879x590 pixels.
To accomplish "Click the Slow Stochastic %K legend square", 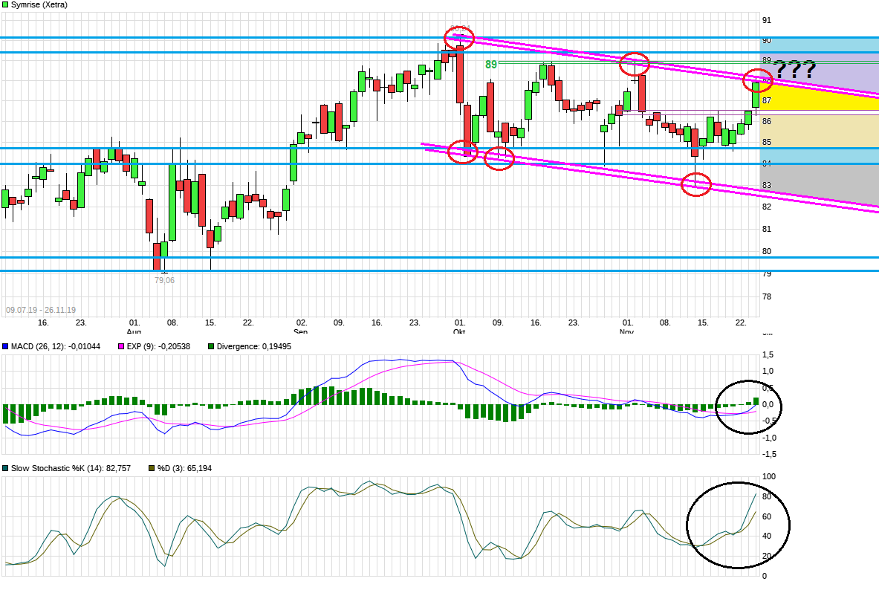I will [5, 468].
